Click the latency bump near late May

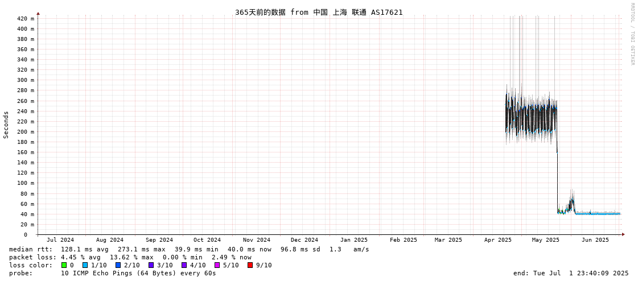[x=571, y=203]
